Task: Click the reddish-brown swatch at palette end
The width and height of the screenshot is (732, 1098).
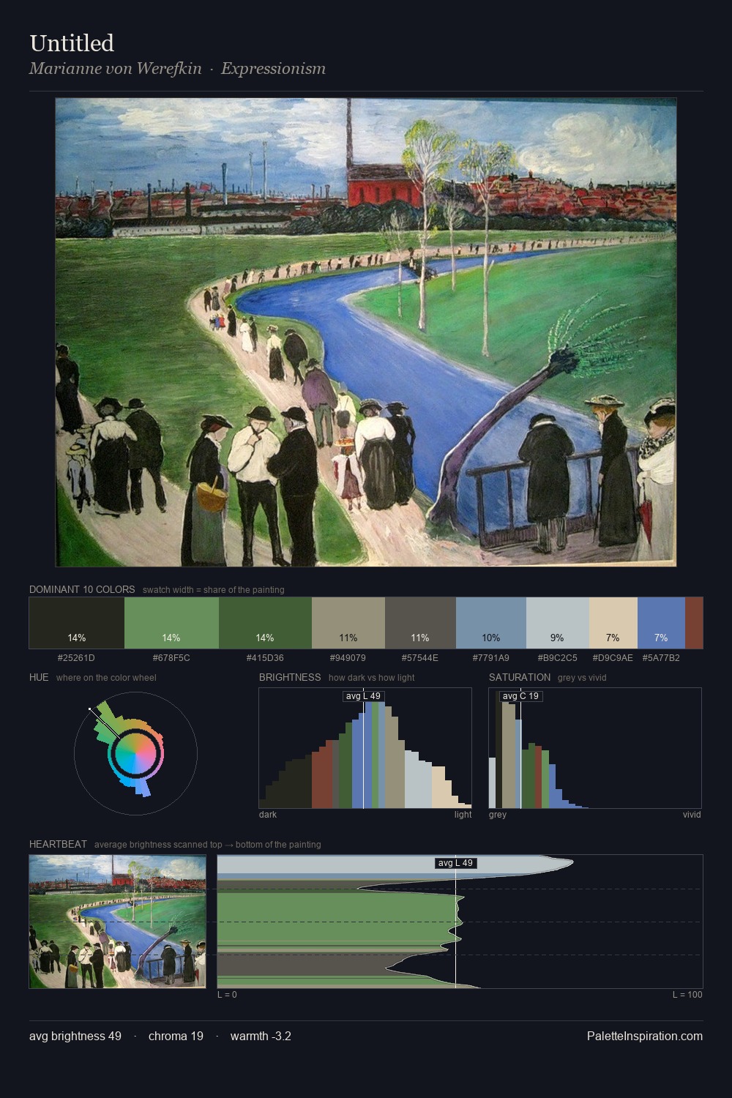Action: pyautogui.click(x=694, y=623)
